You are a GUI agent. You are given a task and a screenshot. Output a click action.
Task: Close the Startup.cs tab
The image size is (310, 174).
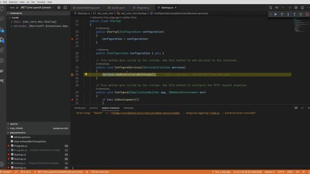click(175, 8)
